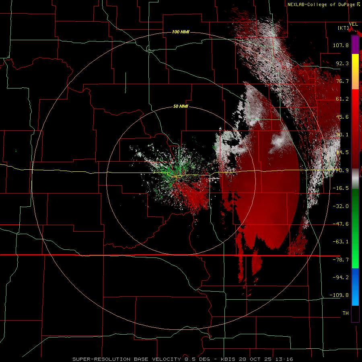362x362 pixels.
Task: Click the gray near-zero color bar segment
Action: coord(355,179)
